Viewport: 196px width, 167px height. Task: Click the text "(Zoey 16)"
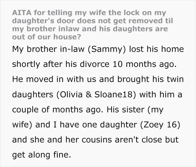[x=160, y=125]
